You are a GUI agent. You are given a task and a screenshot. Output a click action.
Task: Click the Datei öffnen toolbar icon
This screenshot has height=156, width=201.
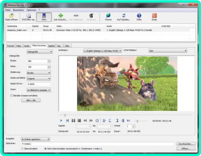(11, 16)
